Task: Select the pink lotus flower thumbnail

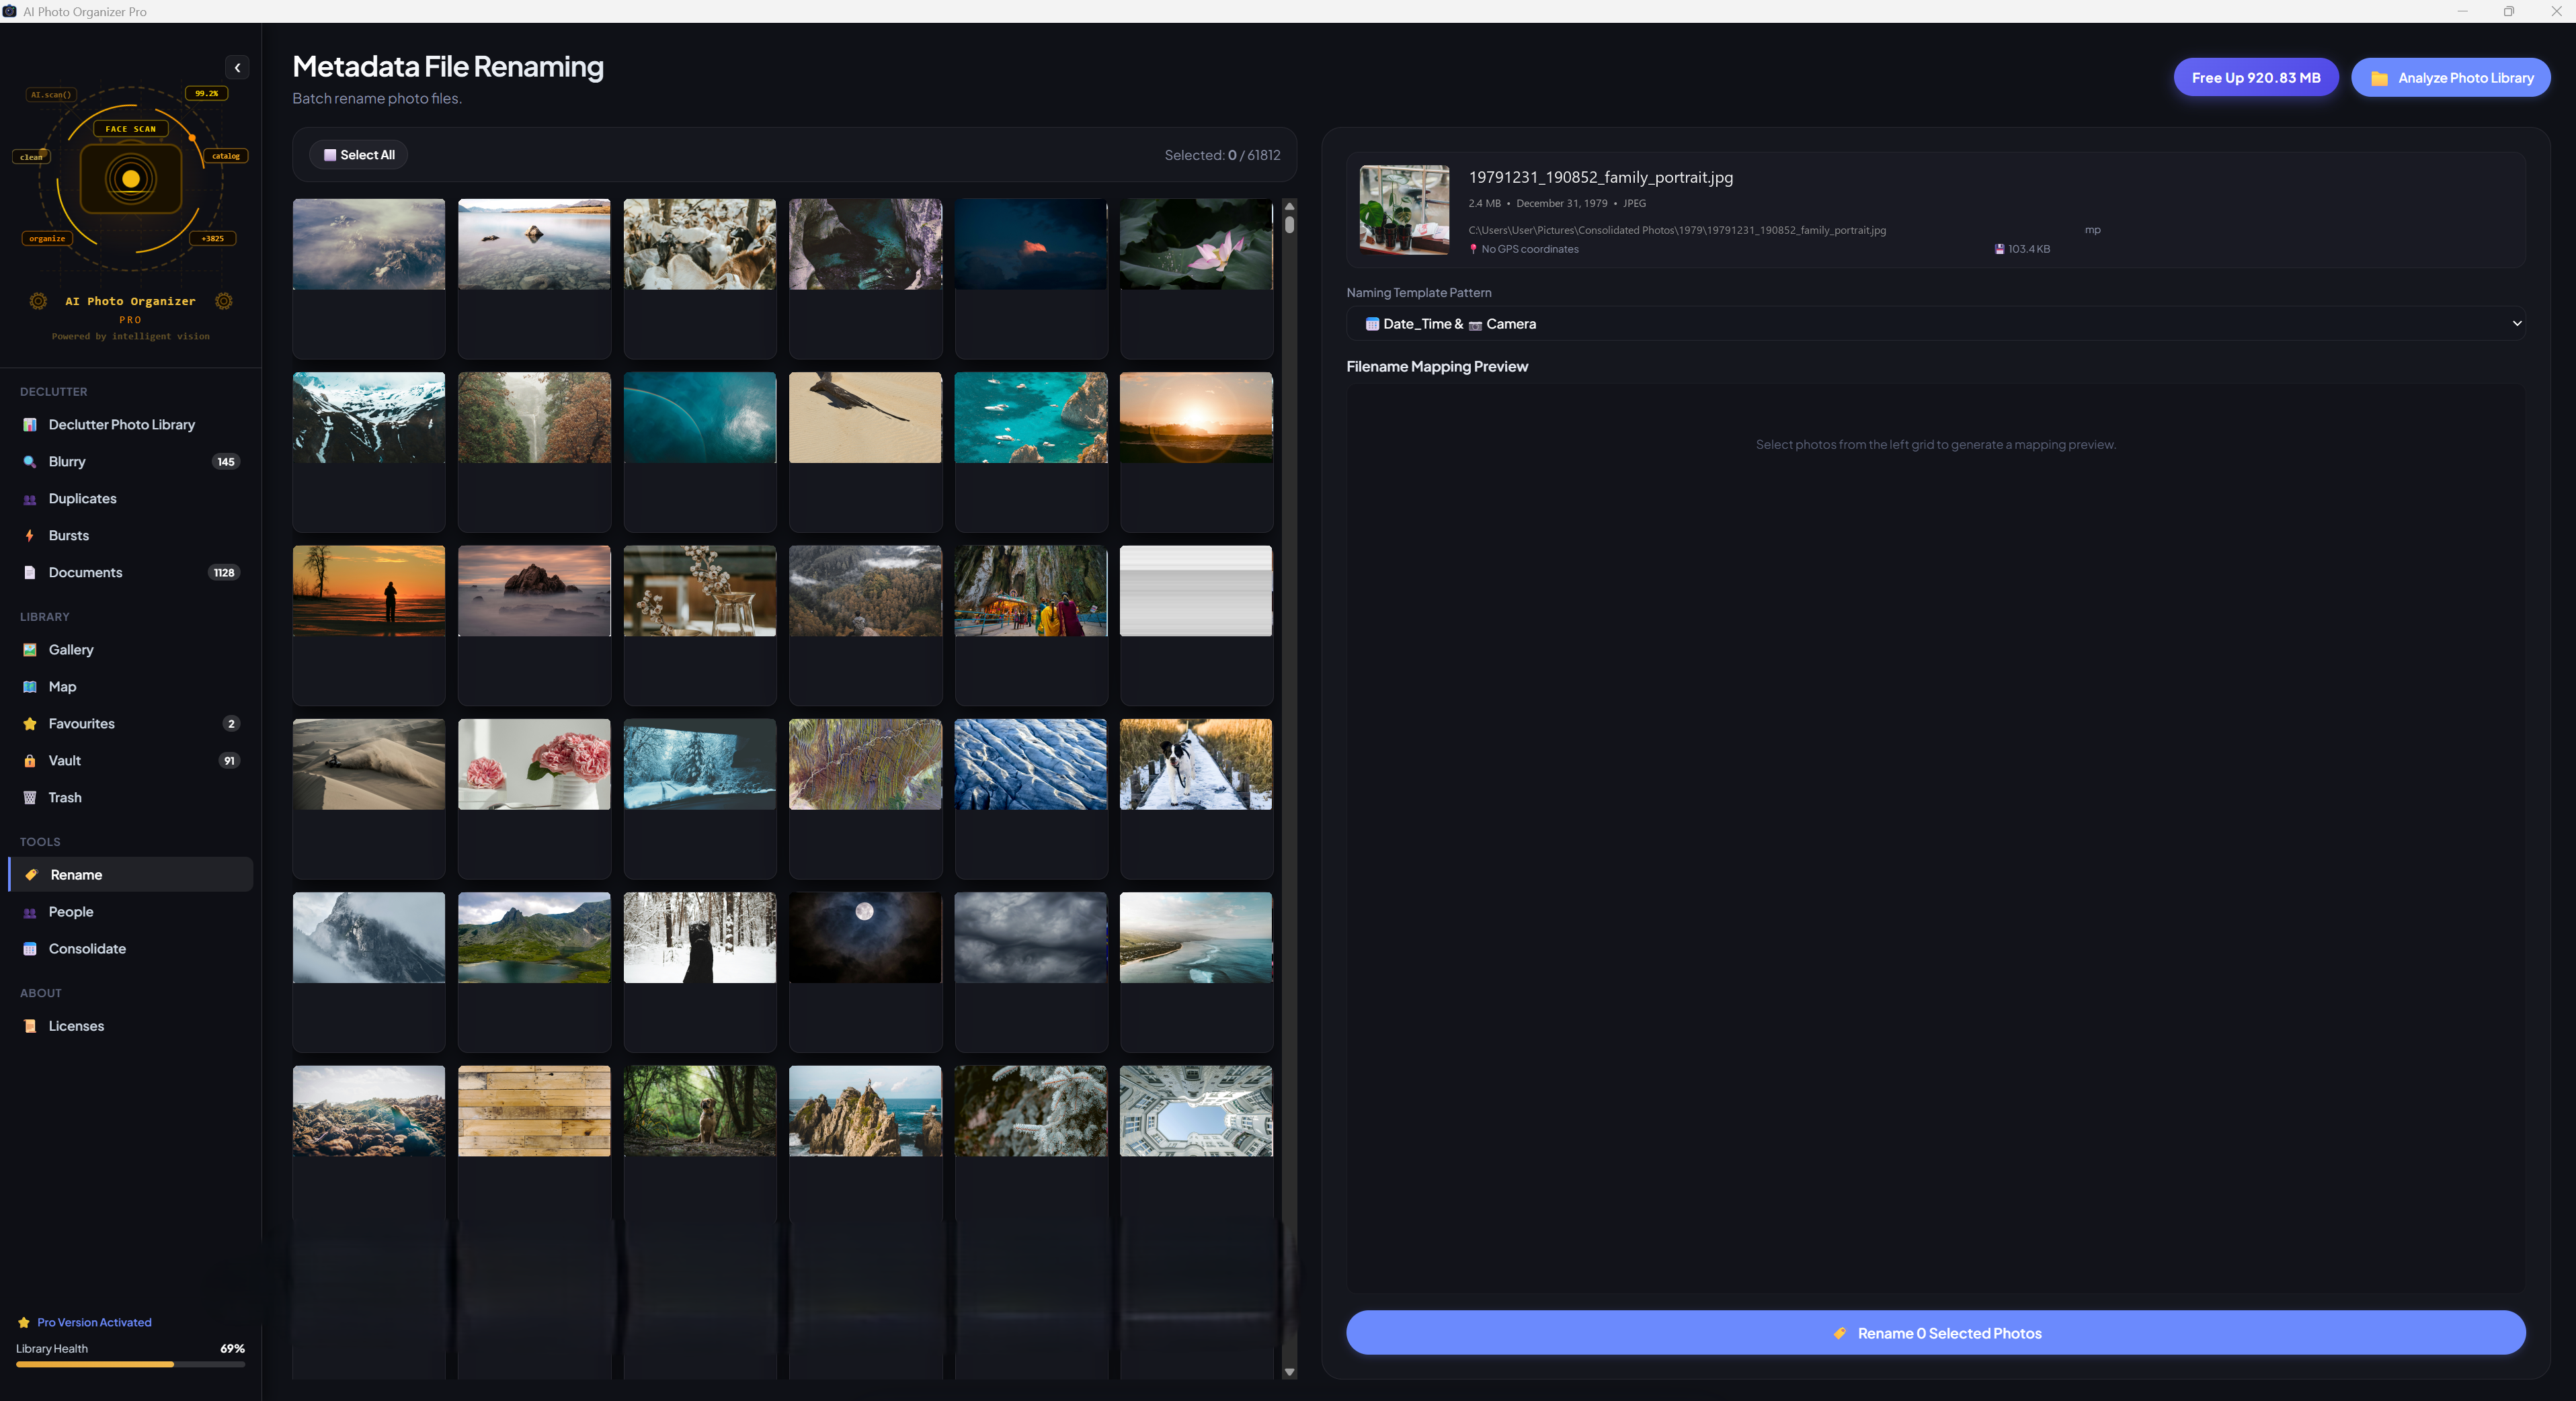Action: (1196, 244)
